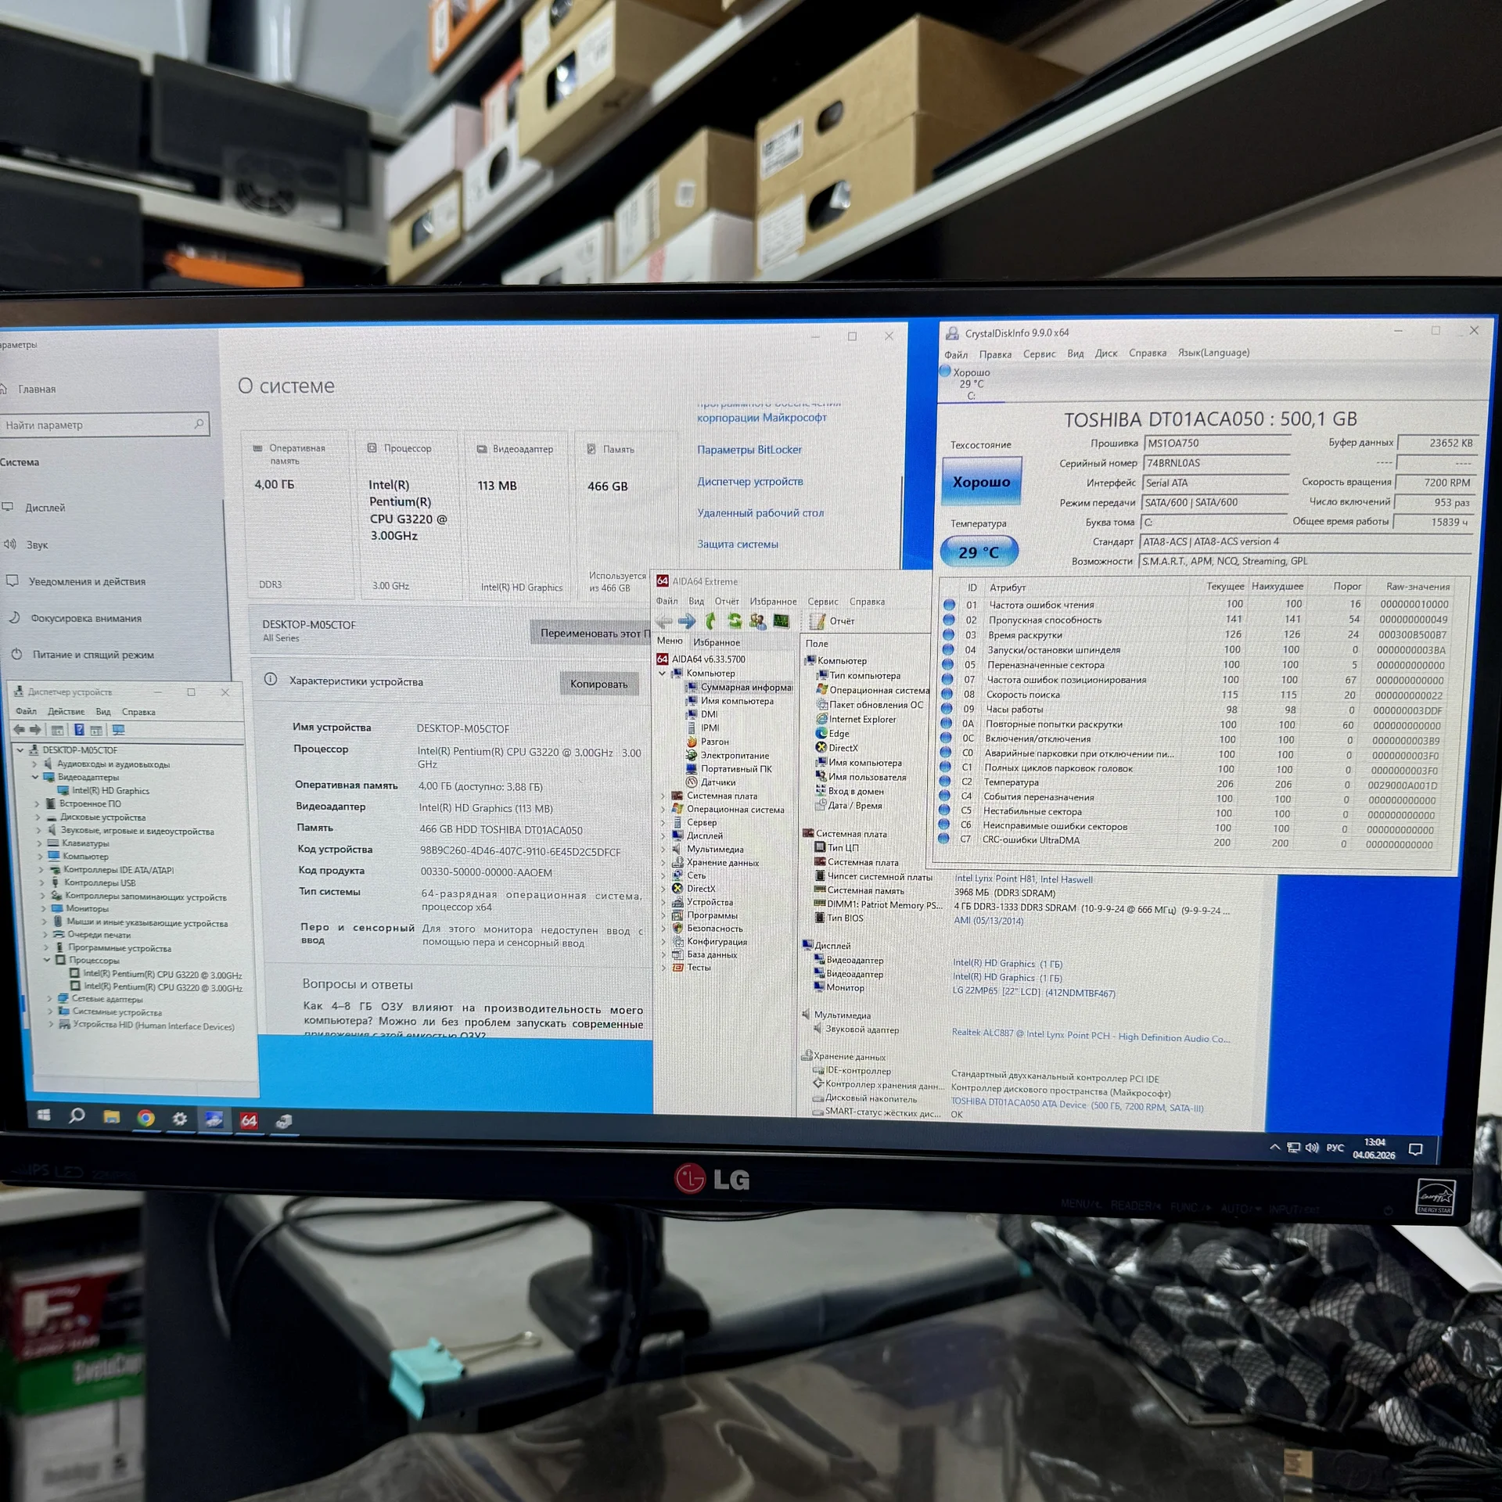Click the taskbar search magnifier
This screenshot has width=1502, height=1502.
(77, 1116)
